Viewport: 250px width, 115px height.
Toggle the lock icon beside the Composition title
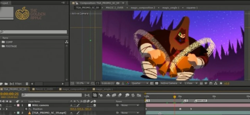coord(77,3)
